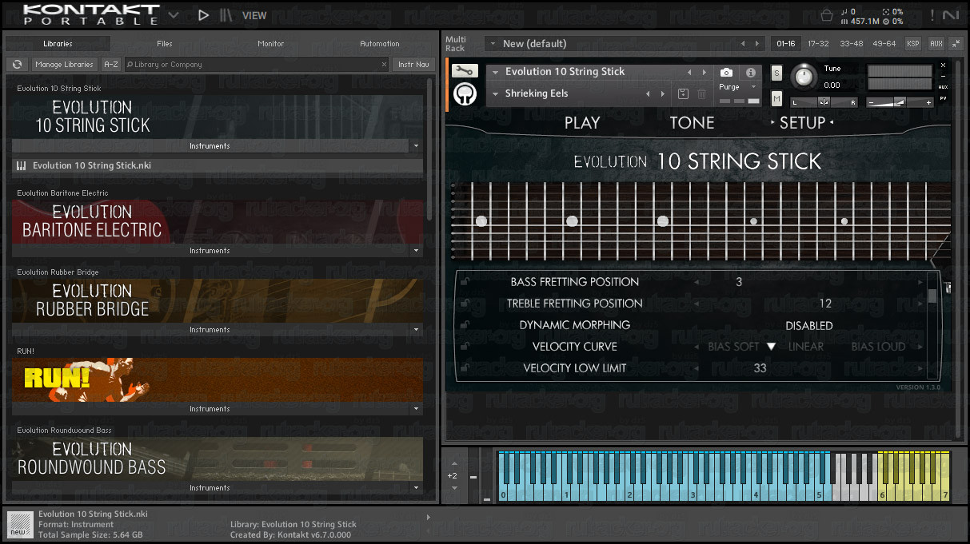Click the Manage Libraries button
Screen dimensions: 970x544
65,65
